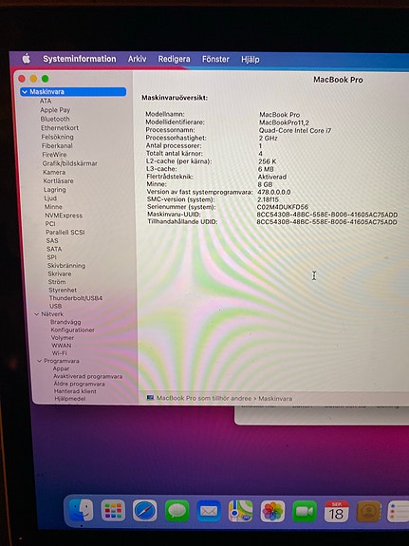Screen dimensions: 409x546
Task: Select Äldre programvara in sidebar
Action: [79, 384]
